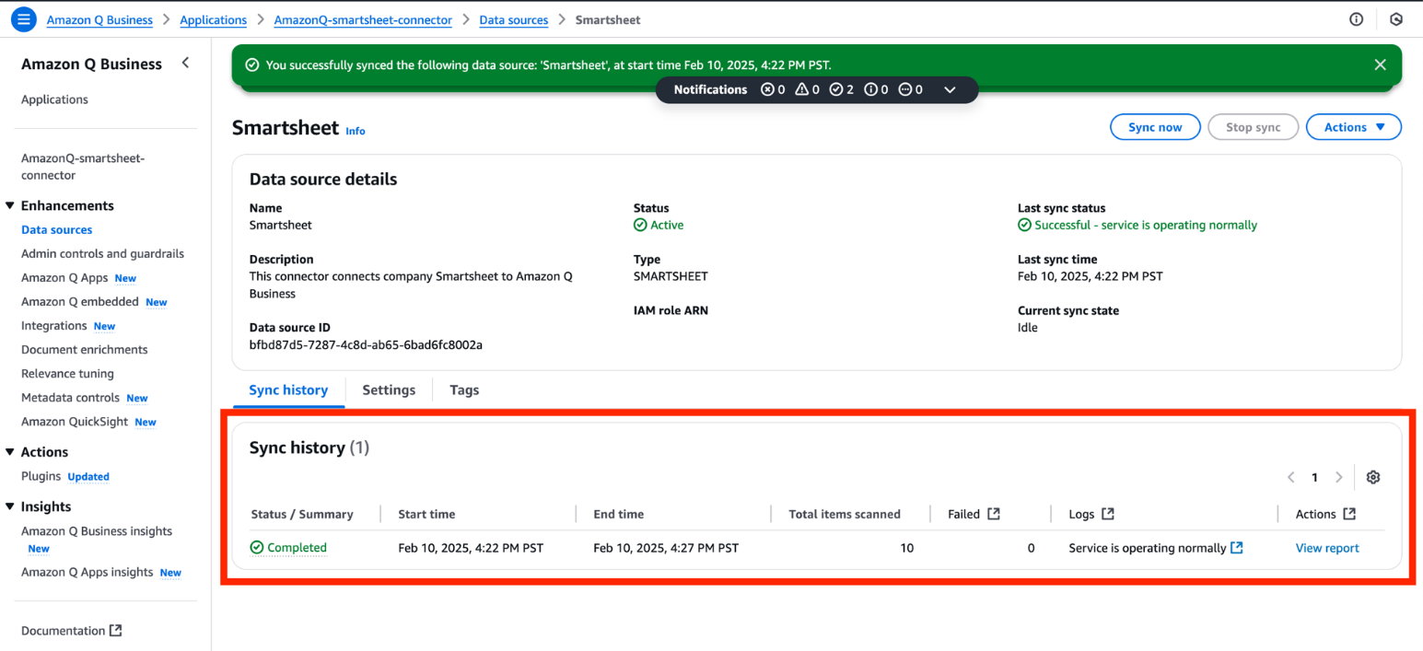
Task: Collapse the Enhancements section
Action: [x=11, y=205]
